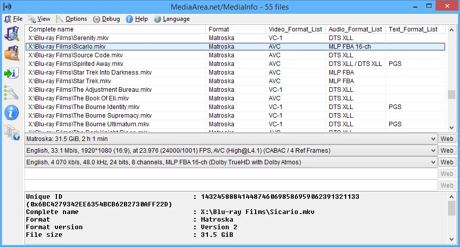Screen dimensions: 460x247
Task: Click the File size value 31.5 GiB
Action: [x=217, y=235]
